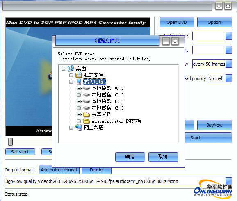Click the BuyNow button
The width and height of the screenshot is (237, 201).
[x=214, y=125]
